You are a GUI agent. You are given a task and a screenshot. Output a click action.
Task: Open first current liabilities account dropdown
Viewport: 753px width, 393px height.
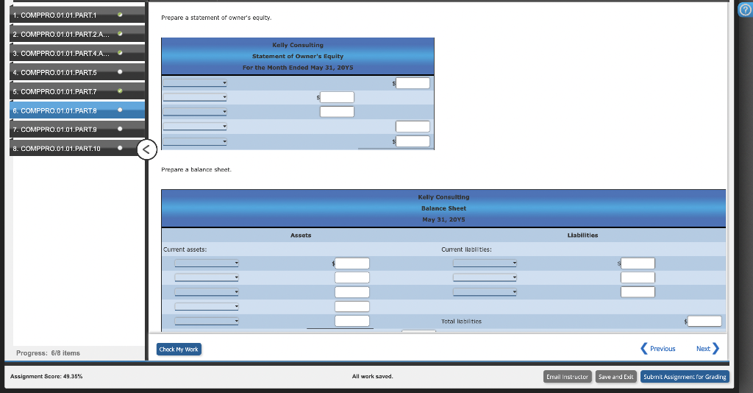point(485,263)
